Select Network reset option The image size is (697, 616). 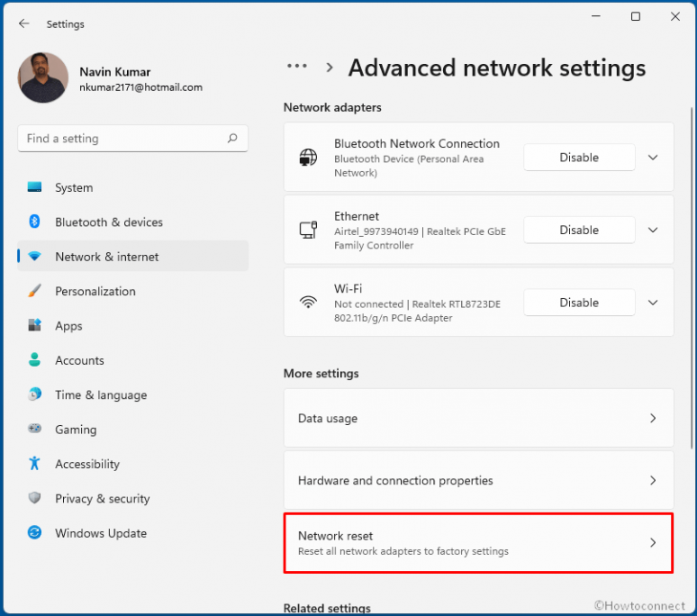(x=478, y=543)
